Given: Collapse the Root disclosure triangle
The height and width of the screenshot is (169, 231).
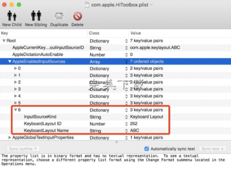Looking at the screenshot, I should coord(4,41).
